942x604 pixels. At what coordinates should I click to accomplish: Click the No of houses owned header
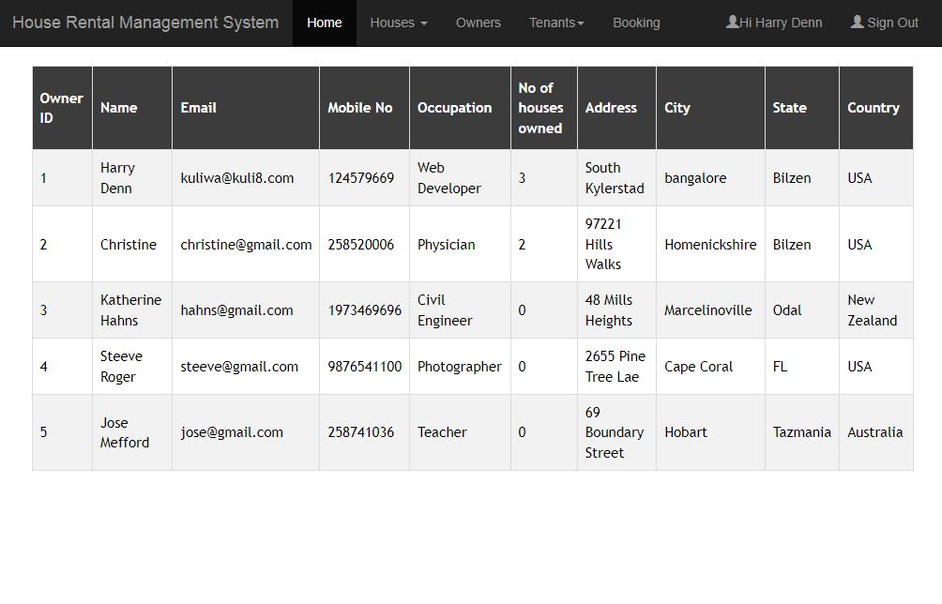coord(540,108)
